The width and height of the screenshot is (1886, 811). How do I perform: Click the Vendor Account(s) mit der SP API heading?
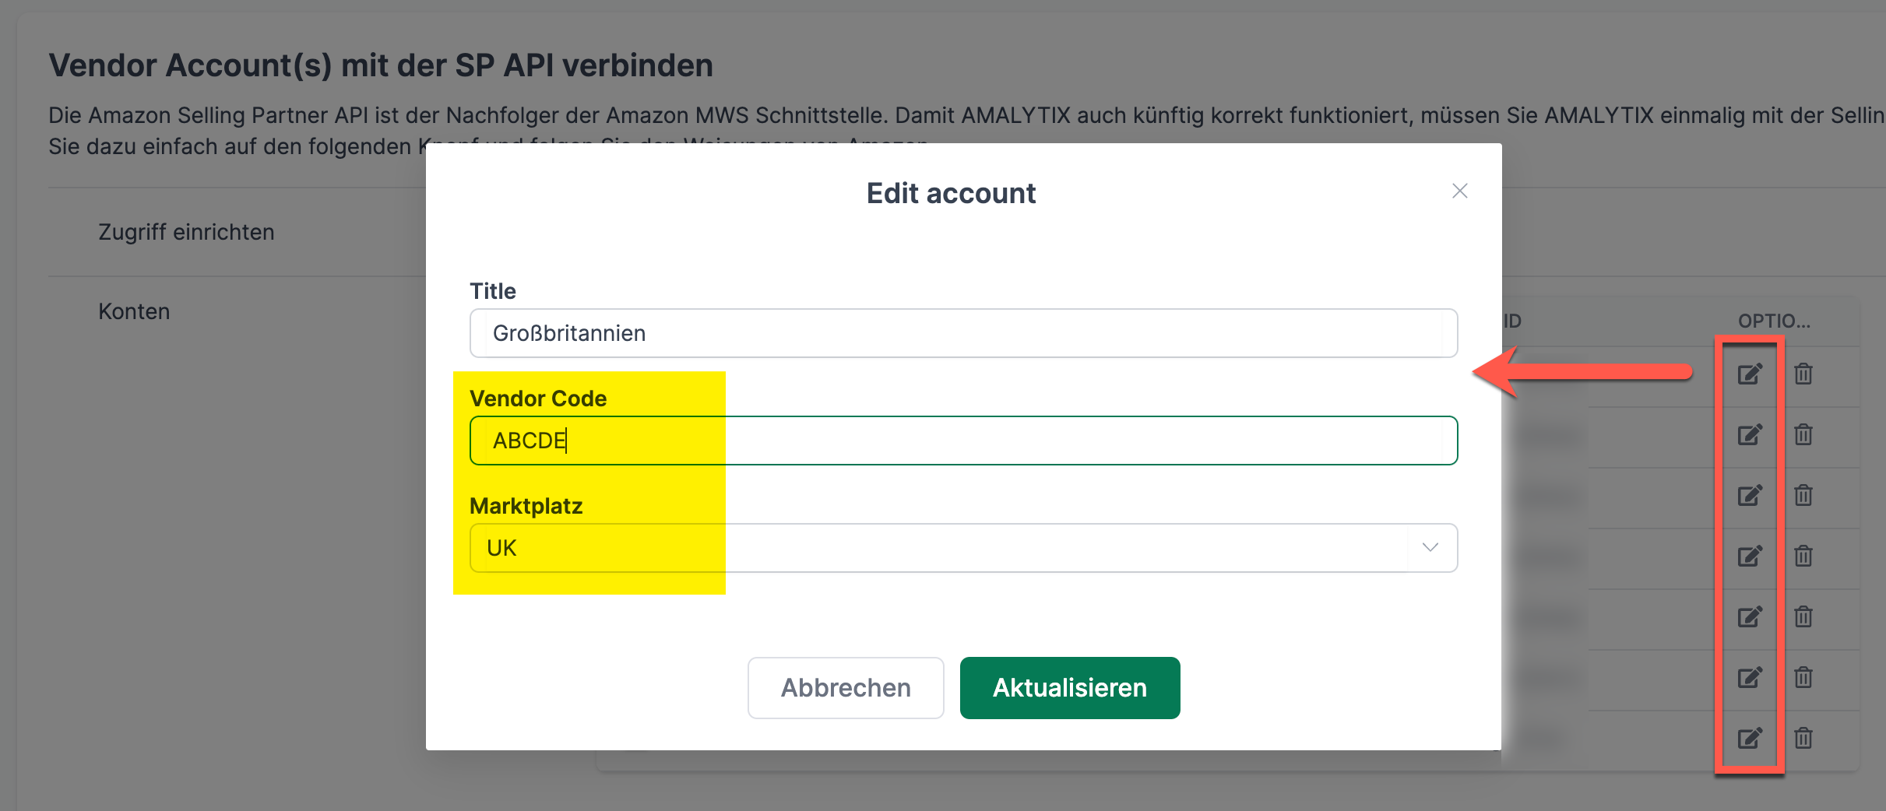[381, 65]
